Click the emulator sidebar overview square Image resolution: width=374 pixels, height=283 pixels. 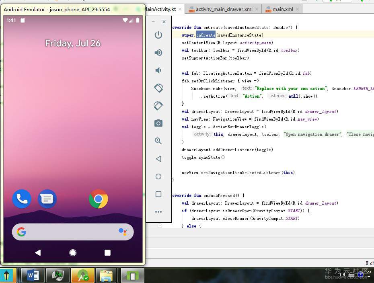158,194
